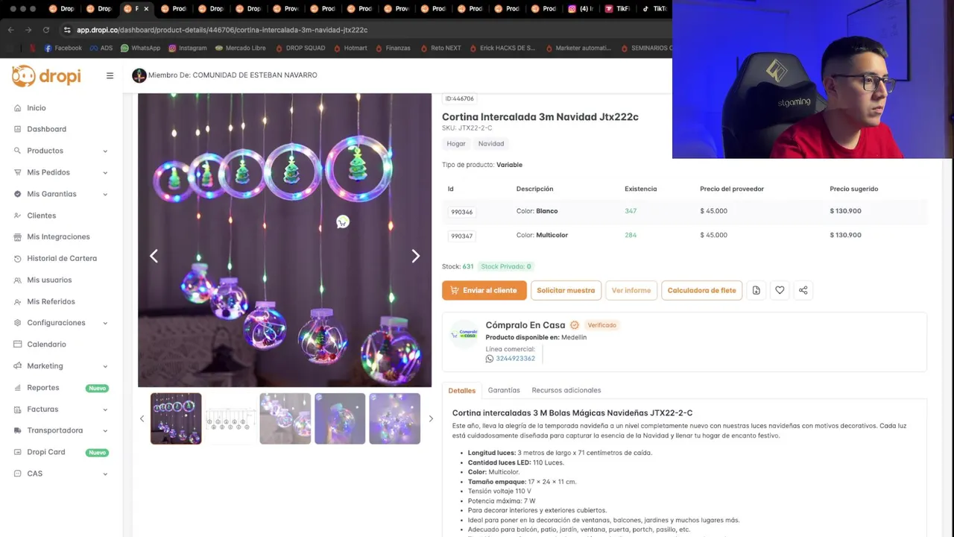Click the document download icon button

point(756,290)
